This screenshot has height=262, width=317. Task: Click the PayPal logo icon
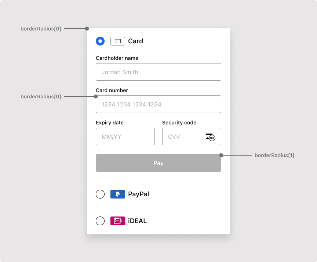click(x=117, y=194)
